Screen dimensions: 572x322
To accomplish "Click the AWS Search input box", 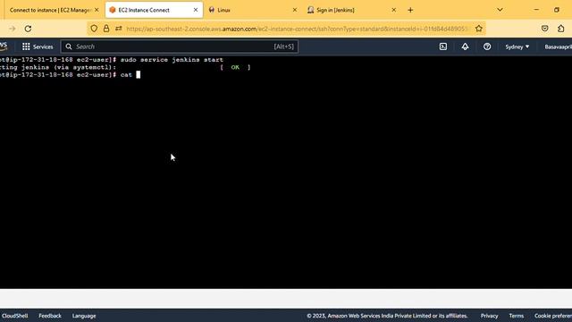I will pyautogui.click(x=180, y=47).
